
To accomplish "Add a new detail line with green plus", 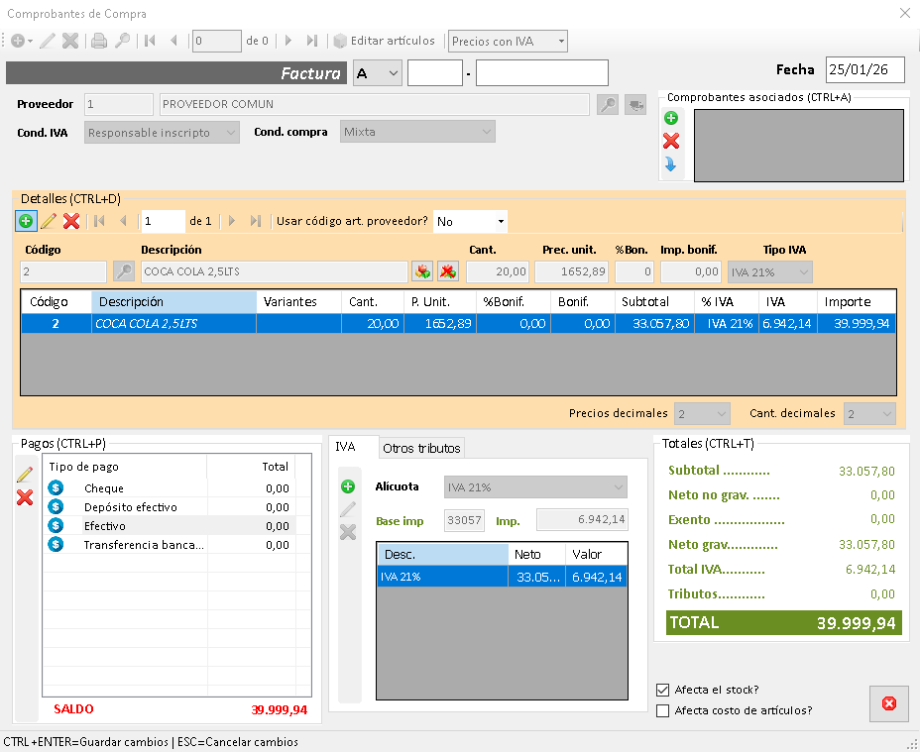I will click(26, 221).
